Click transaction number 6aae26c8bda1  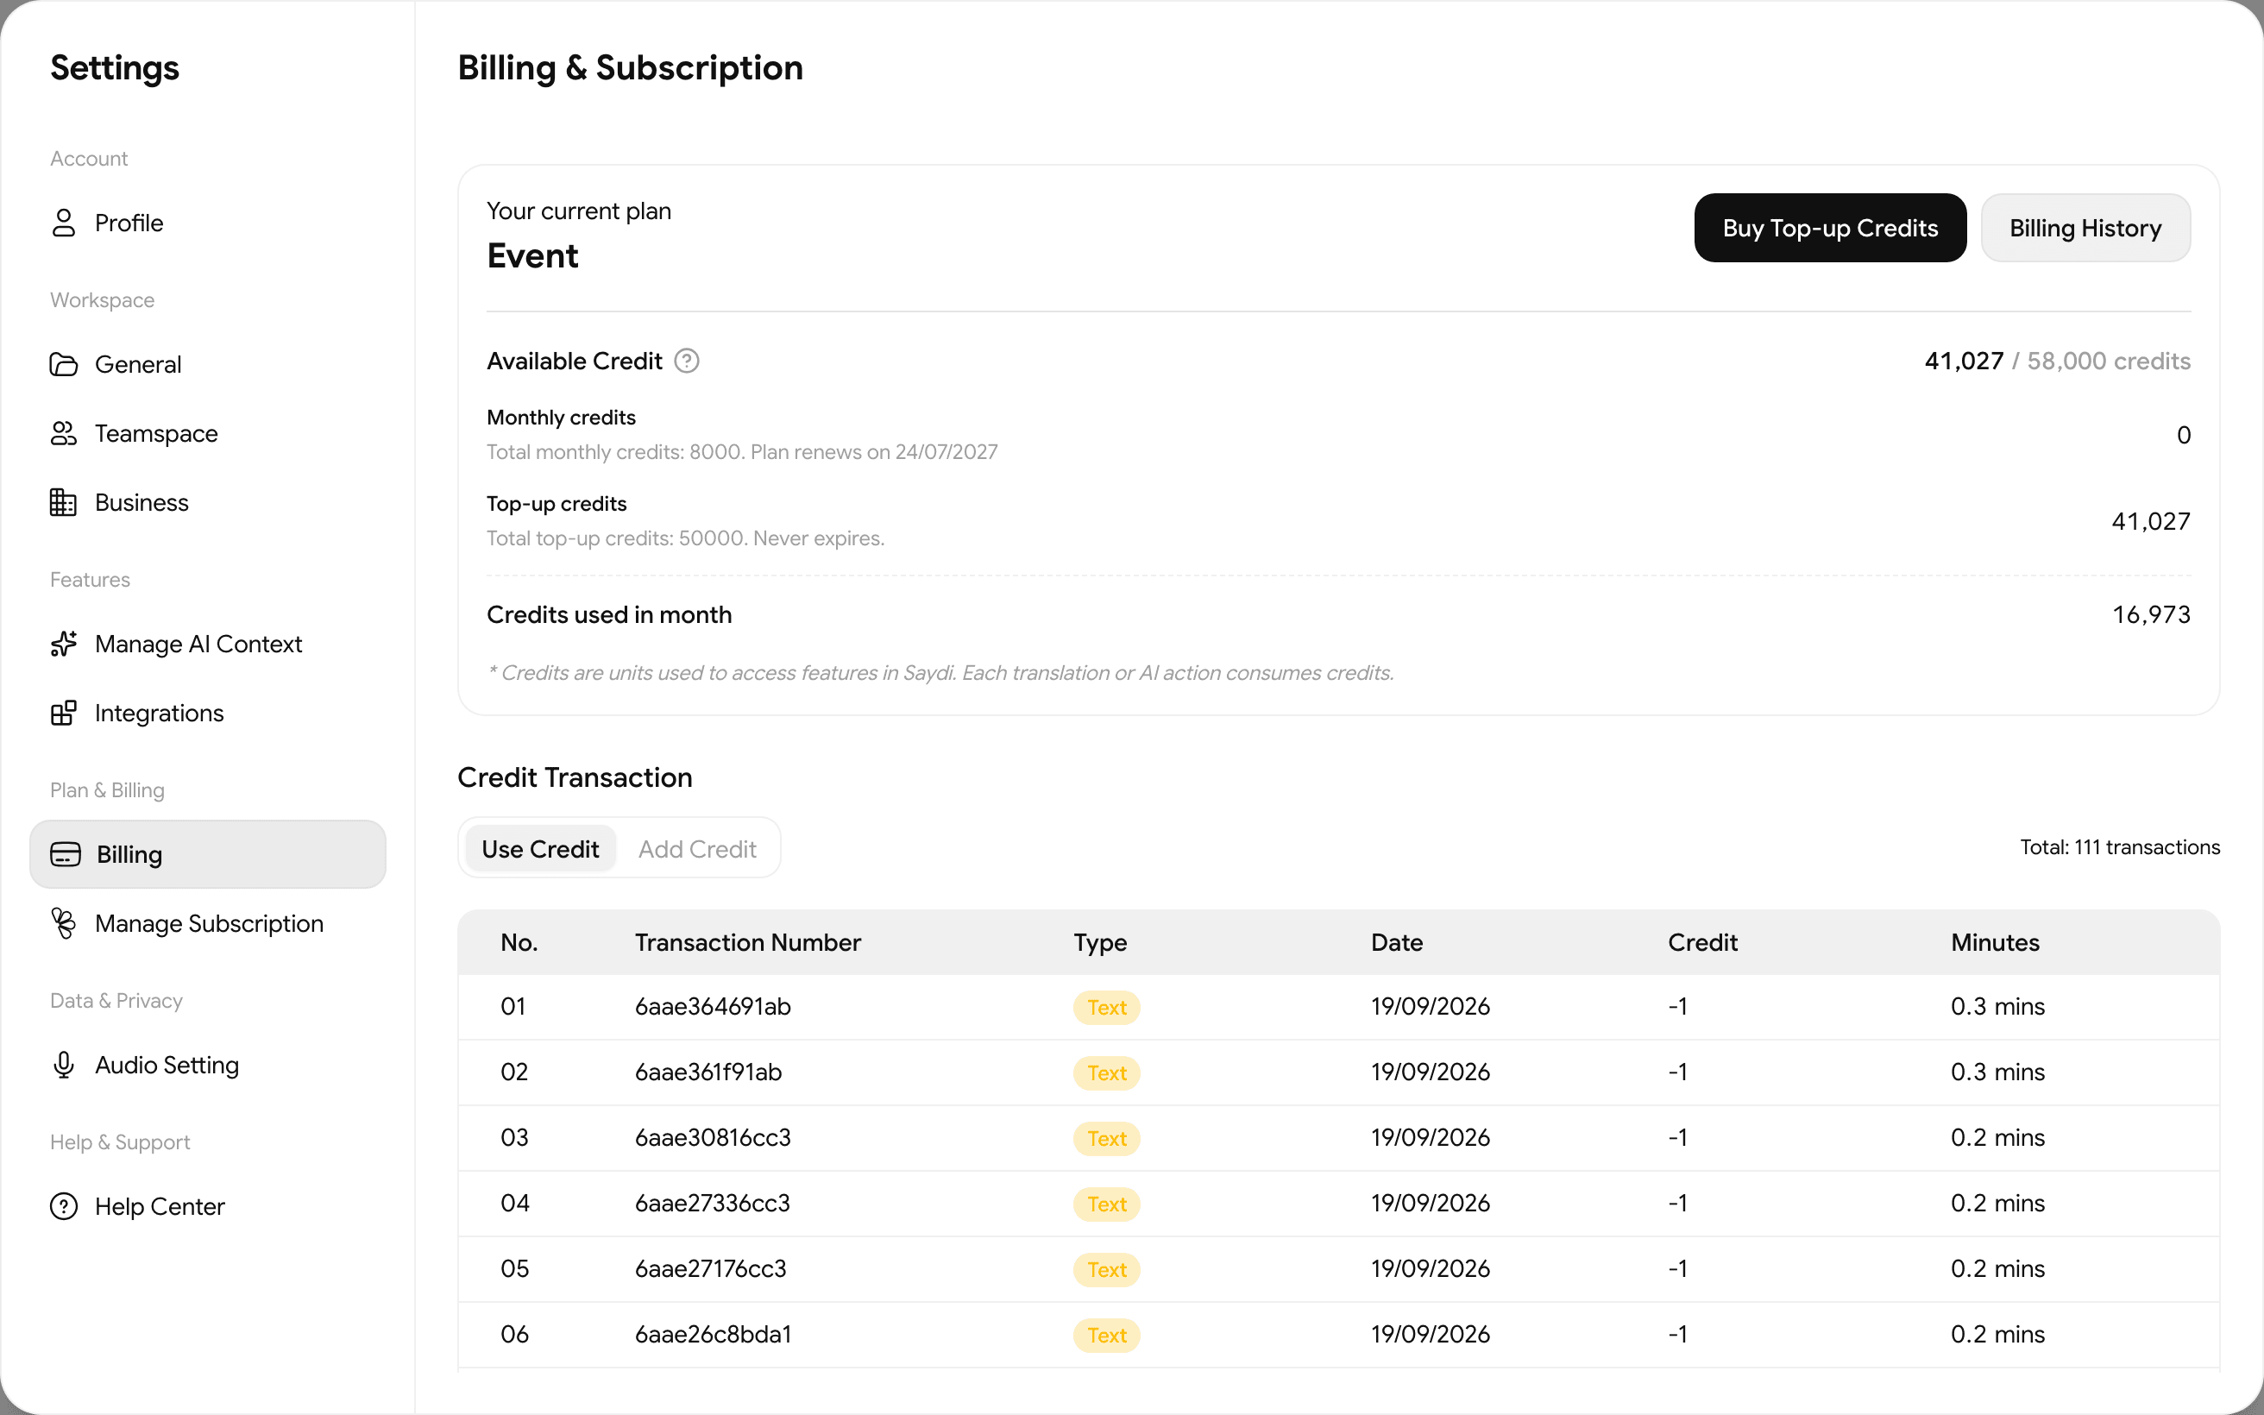pyautogui.click(x=714, y=1334)
